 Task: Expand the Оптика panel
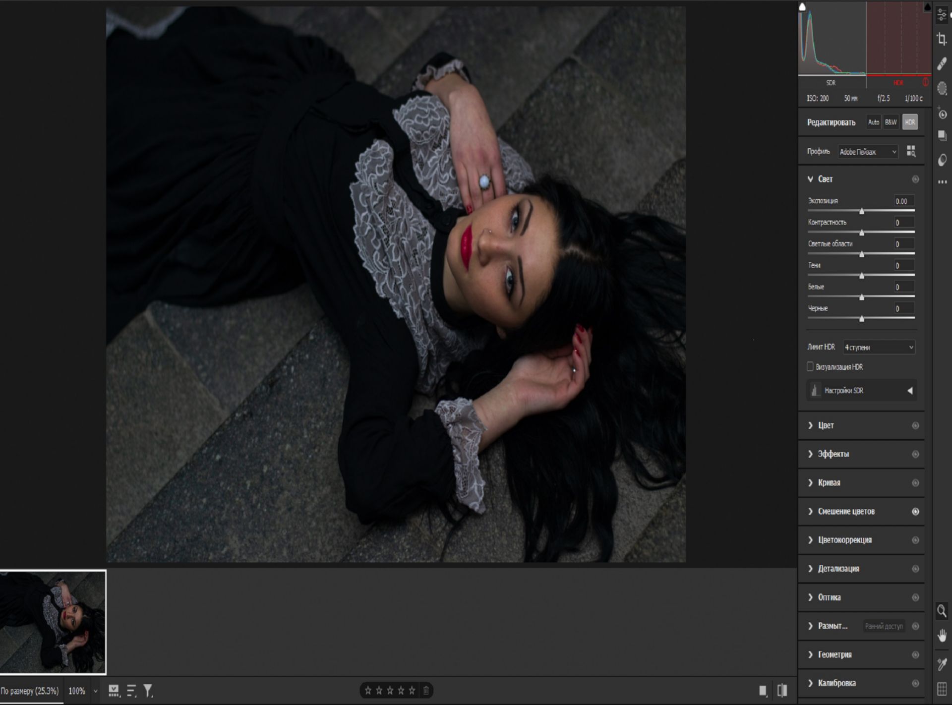810,597
